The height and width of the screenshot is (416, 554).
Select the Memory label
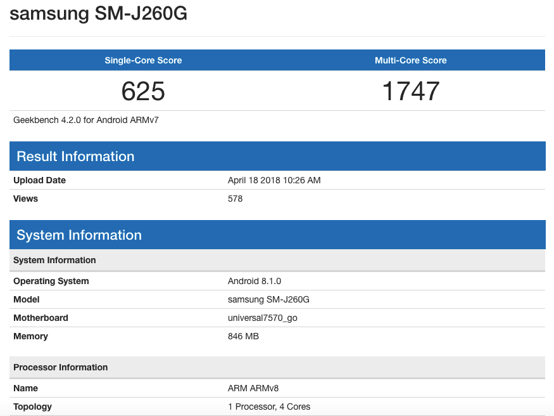click(x=30, y=336)
